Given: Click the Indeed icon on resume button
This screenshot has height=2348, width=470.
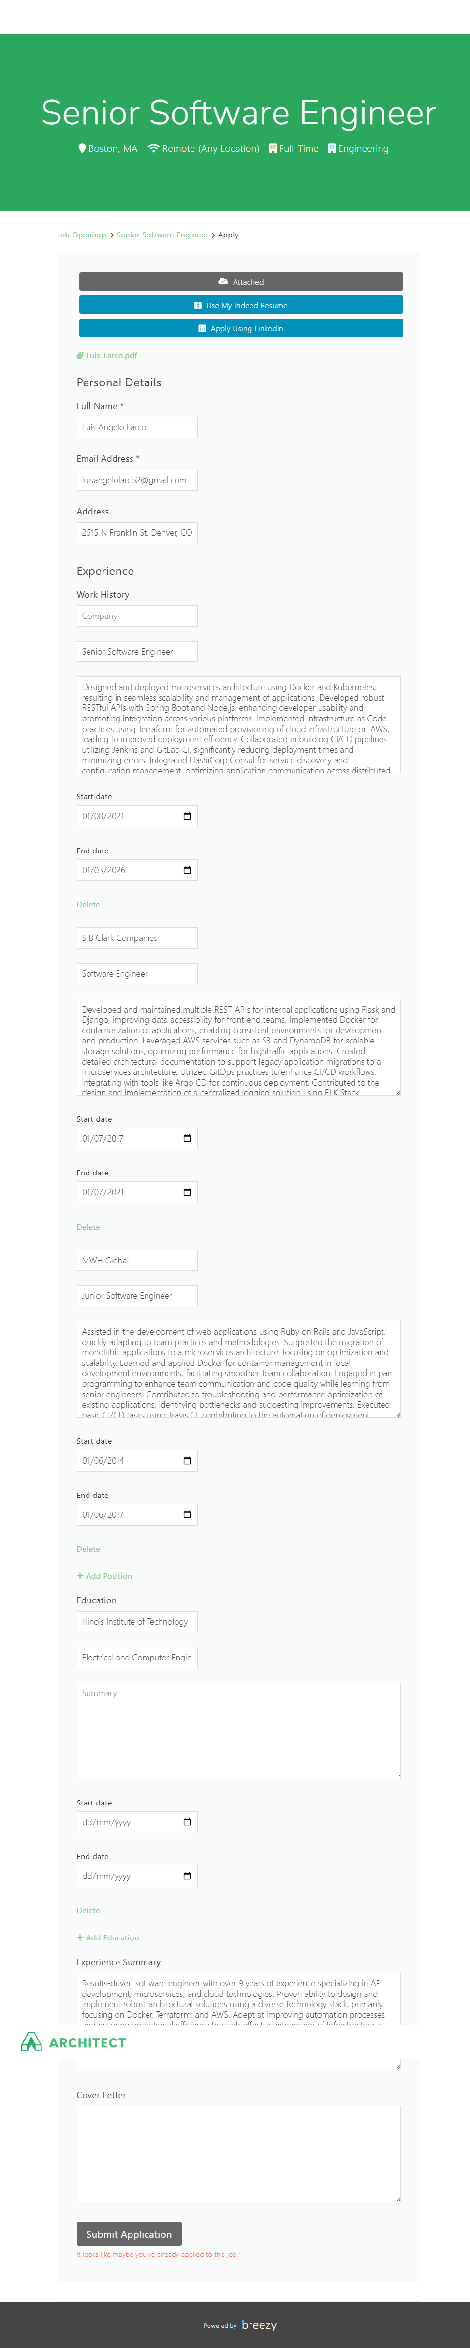Looking at the screenshot, I should click(198, 306).
